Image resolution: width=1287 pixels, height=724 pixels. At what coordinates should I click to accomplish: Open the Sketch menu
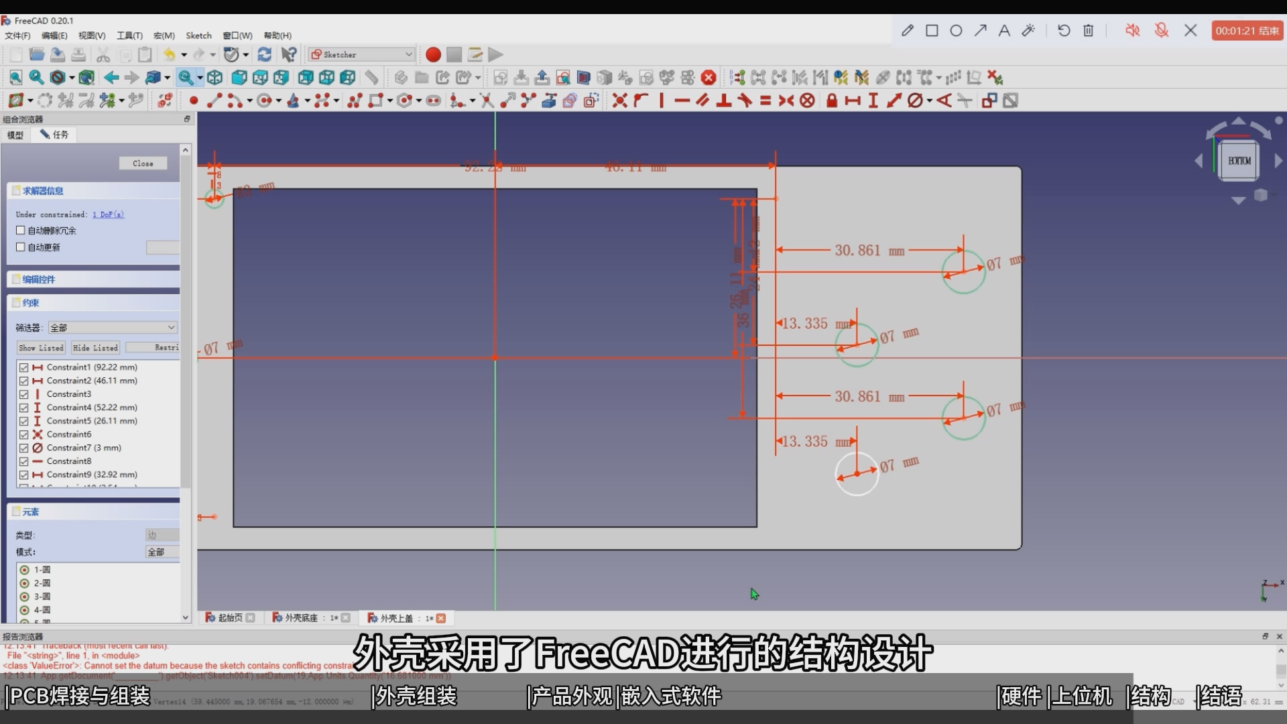coord(198,36)
